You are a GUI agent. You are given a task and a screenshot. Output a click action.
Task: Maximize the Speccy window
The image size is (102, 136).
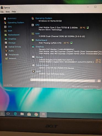pyautogui.click(x=95, y=7)
